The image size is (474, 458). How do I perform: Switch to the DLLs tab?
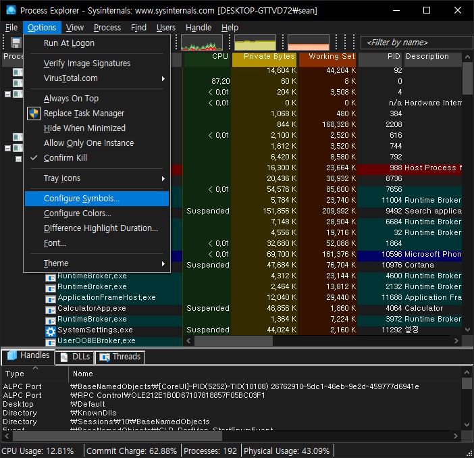click(x=75, y=357)
